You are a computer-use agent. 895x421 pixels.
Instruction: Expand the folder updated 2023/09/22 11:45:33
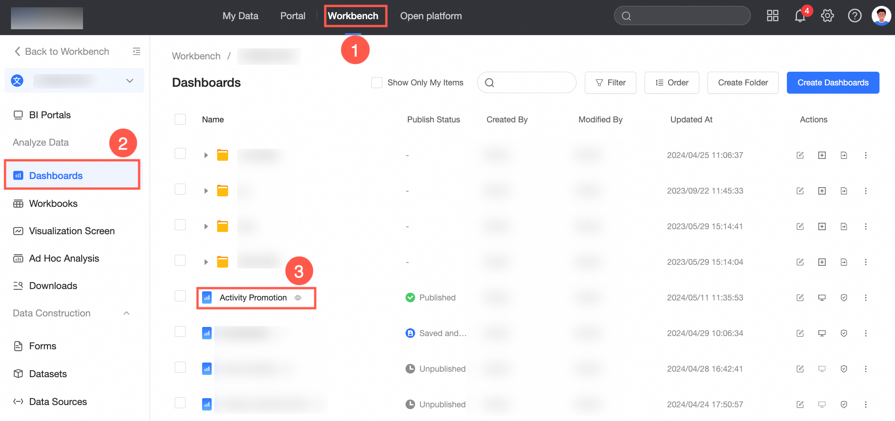pyautogui.click(x=206, y=191)
